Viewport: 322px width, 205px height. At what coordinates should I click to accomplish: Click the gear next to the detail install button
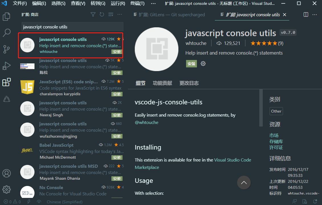tap(203, 64)
